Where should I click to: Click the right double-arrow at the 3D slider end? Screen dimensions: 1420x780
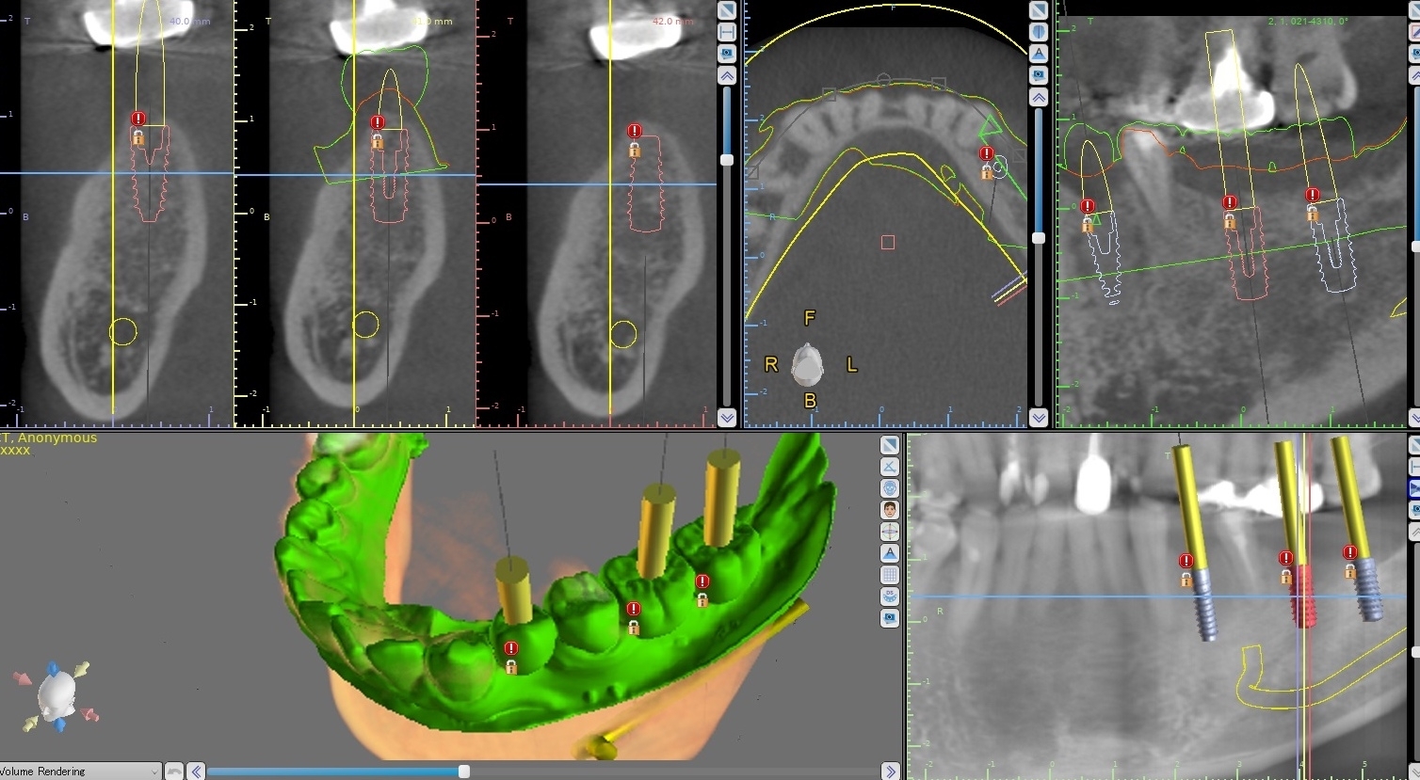[891, 772]
